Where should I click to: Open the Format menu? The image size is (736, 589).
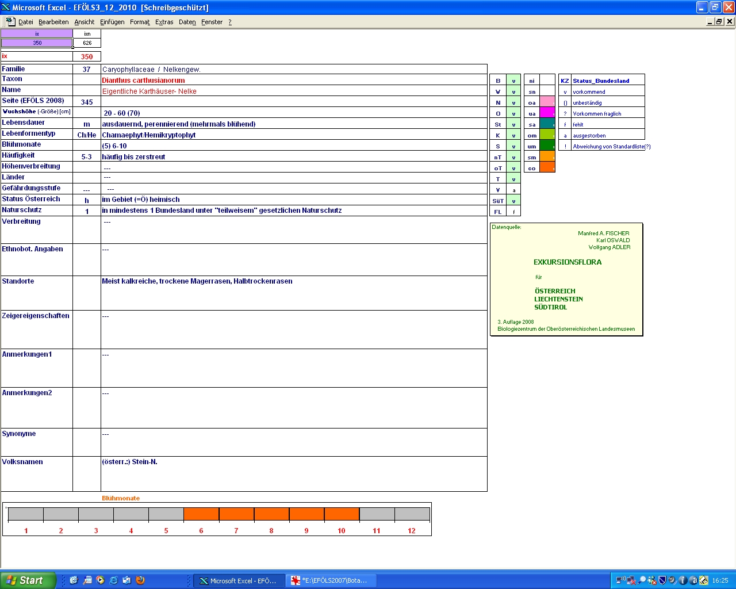point(140,22)
